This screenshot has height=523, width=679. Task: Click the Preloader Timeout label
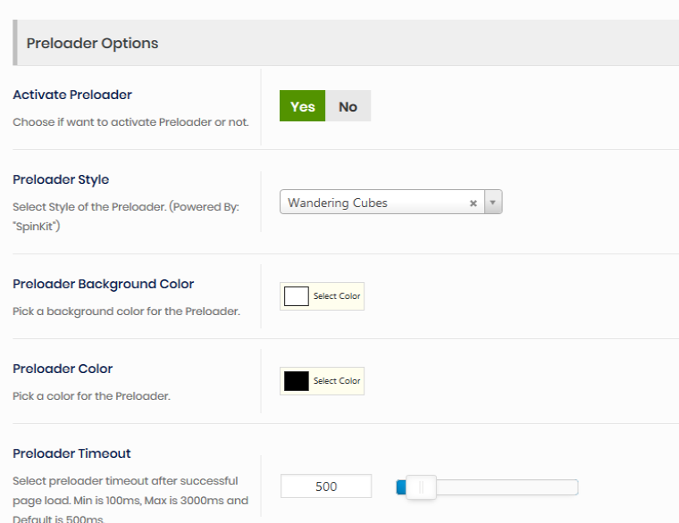coord(71,453)
